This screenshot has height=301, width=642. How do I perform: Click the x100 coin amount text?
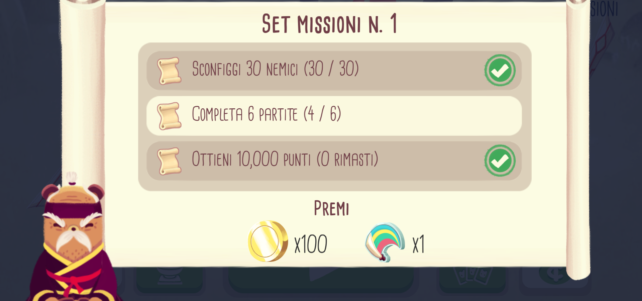click(x=311, y=244)
